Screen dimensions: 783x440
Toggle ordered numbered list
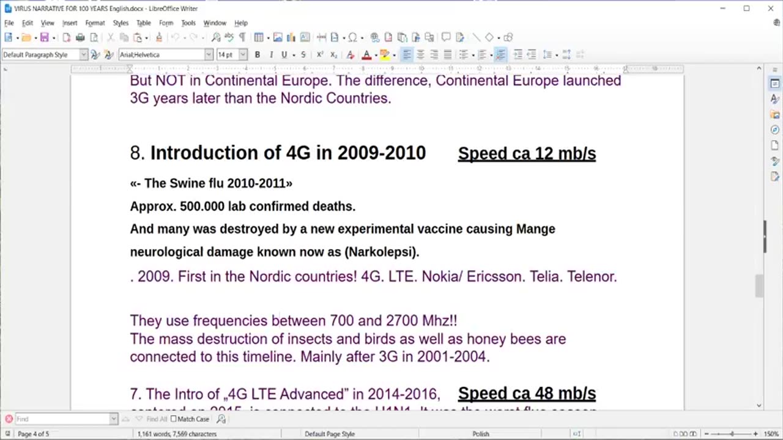pos(482,54)
